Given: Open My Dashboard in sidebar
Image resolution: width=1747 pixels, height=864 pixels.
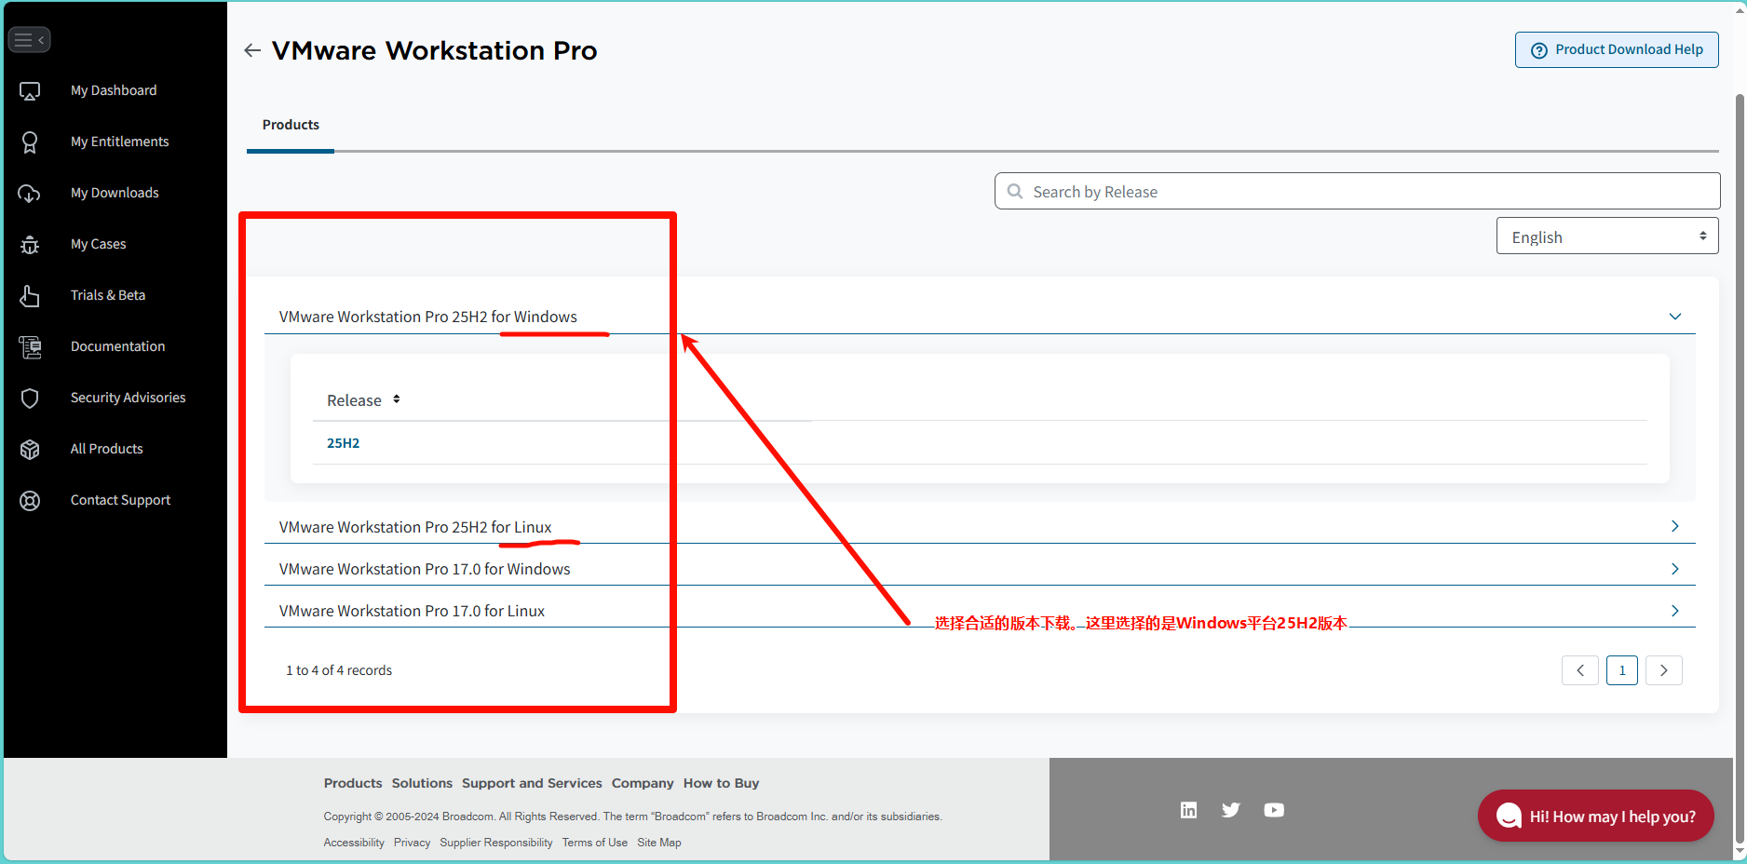Looking at the screenshot, I should click(x=114, y=90).
